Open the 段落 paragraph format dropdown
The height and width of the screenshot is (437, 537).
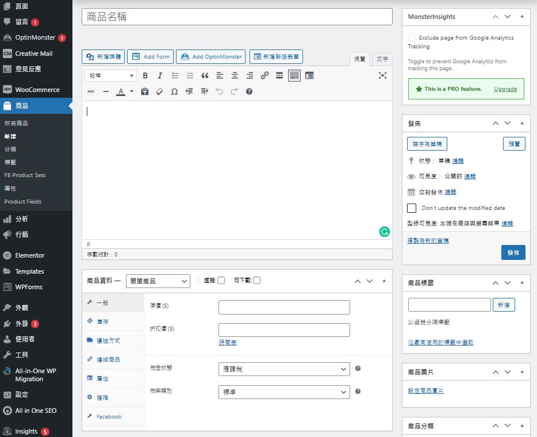[110, 75]
